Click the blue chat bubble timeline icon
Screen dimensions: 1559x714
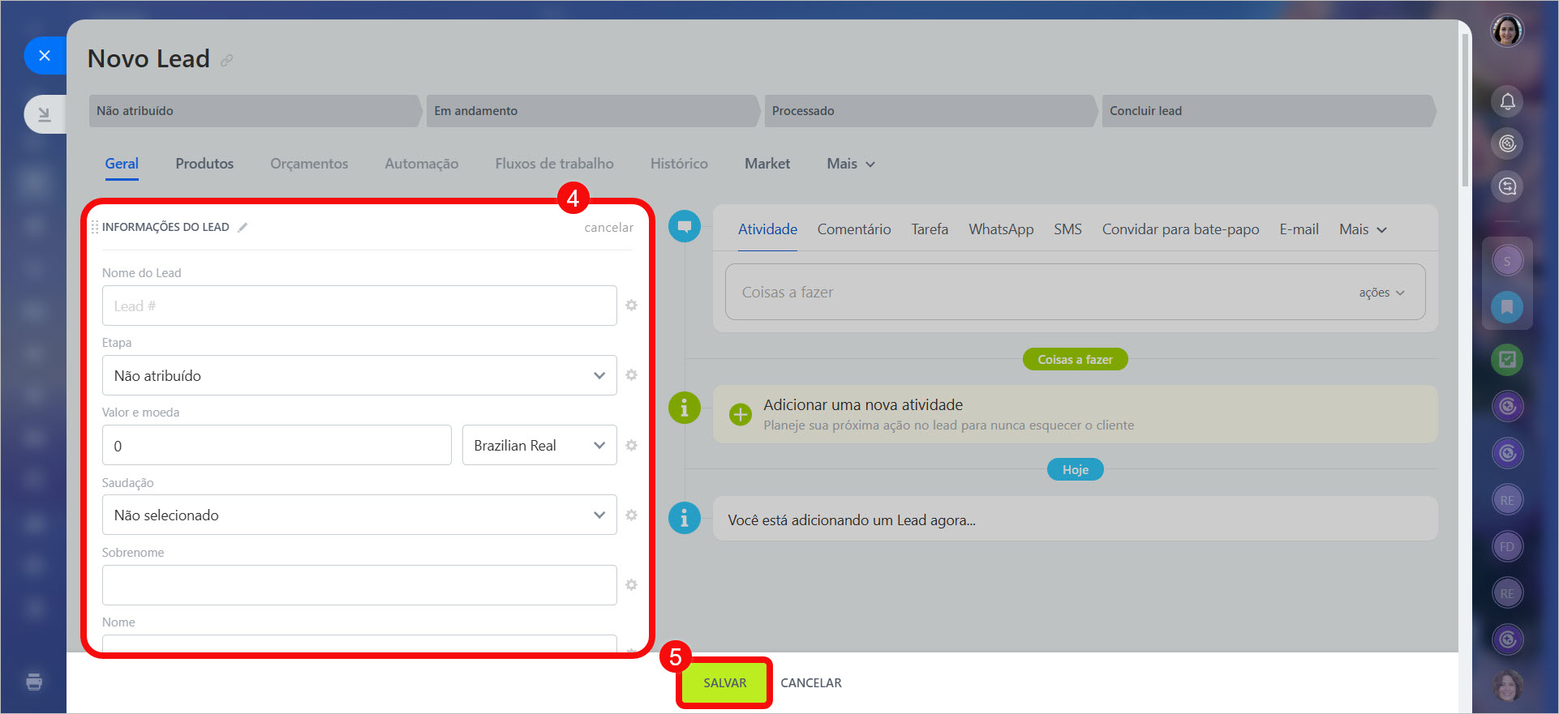click(685, 226)
